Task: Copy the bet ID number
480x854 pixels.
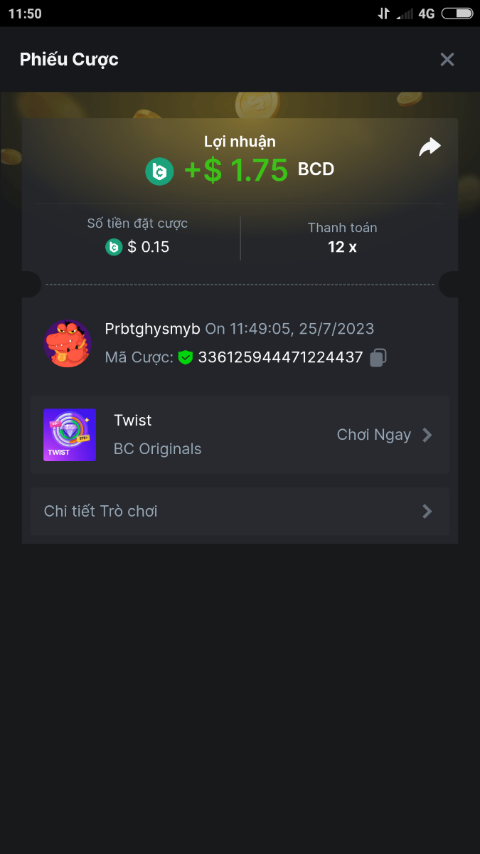Action: (x=378, y=357)
